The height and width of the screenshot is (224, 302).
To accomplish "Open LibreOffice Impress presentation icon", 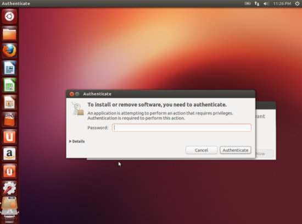I will click(x=9, y=102).
